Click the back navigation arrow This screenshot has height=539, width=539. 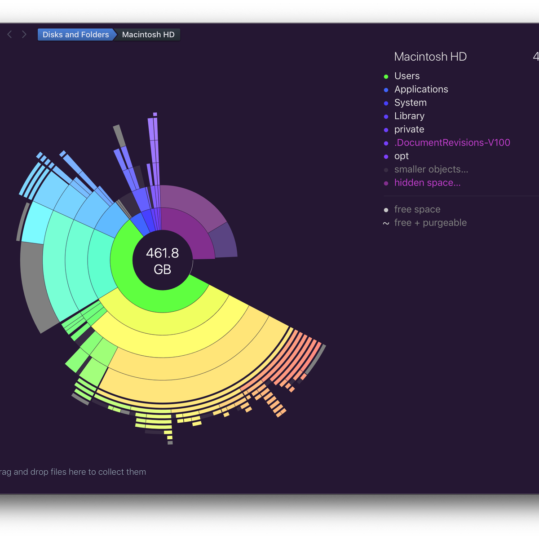coord(9,35)
